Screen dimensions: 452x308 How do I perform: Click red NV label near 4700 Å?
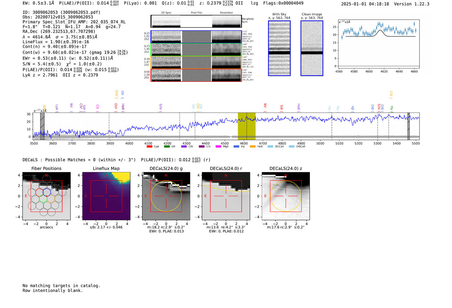(x=265, y=108)
